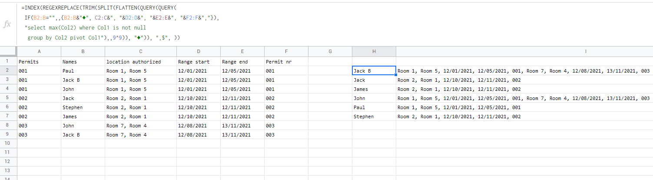Screen dimensions: 653x180
Task: Click the 'Permits' header cell
Action: coord(39,62)
